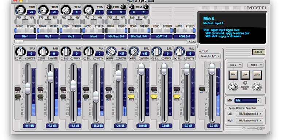The width and height of the screenshot is (281, 140).
Task: Switch Mic 2 to STEREO mode
Action: click(x=54, y=31)
